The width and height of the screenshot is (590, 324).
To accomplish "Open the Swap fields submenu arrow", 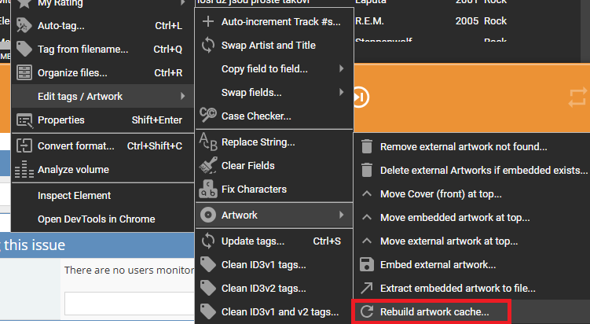I will click(342, 93).
